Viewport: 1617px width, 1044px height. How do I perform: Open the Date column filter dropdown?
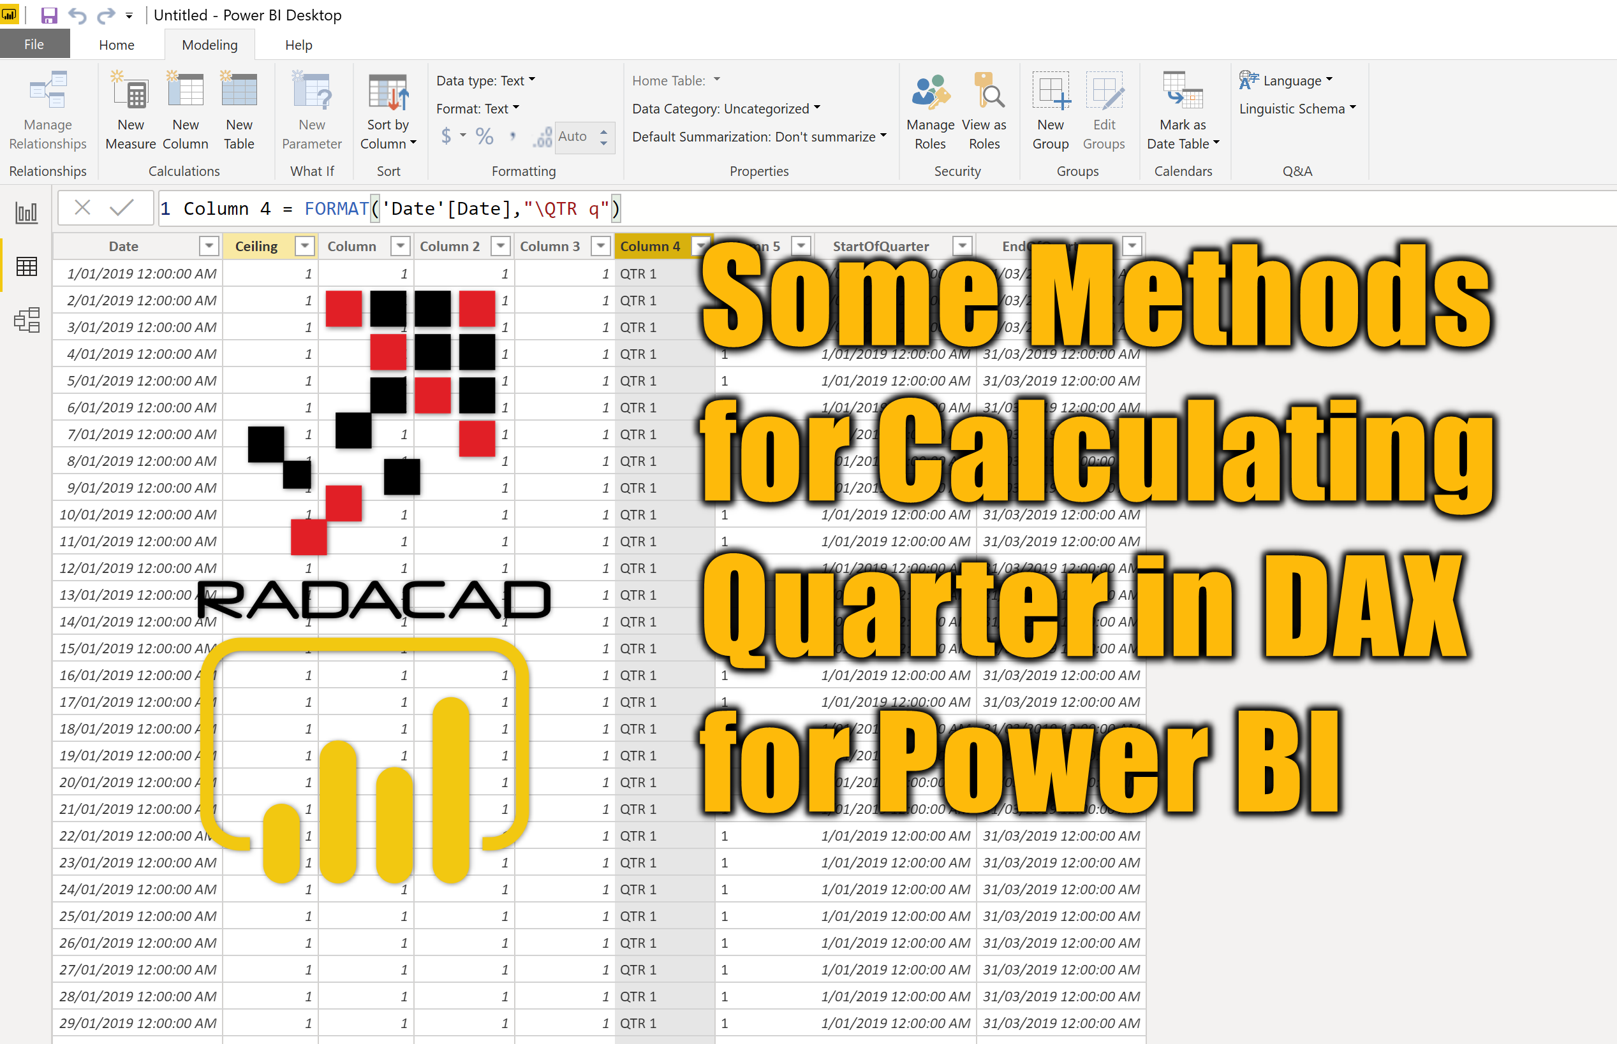pyautogui.click(x=209, y=246)
